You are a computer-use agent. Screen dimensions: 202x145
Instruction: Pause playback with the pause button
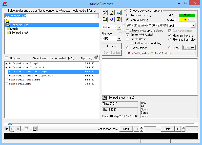12,129
